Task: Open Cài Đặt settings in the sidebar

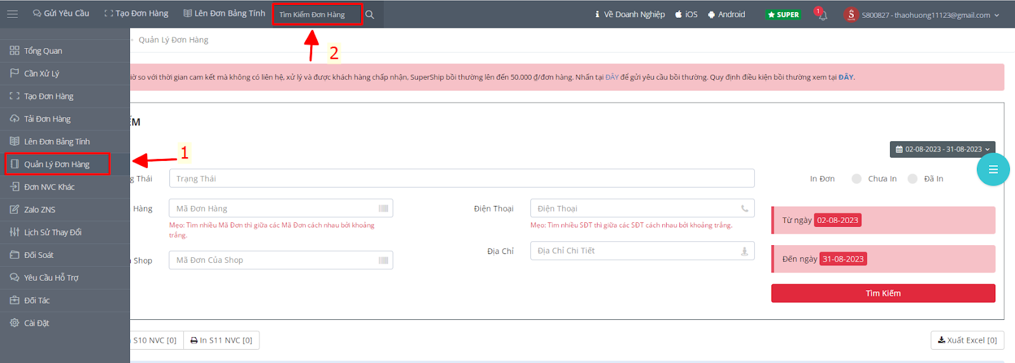Action: coord(65,323)
